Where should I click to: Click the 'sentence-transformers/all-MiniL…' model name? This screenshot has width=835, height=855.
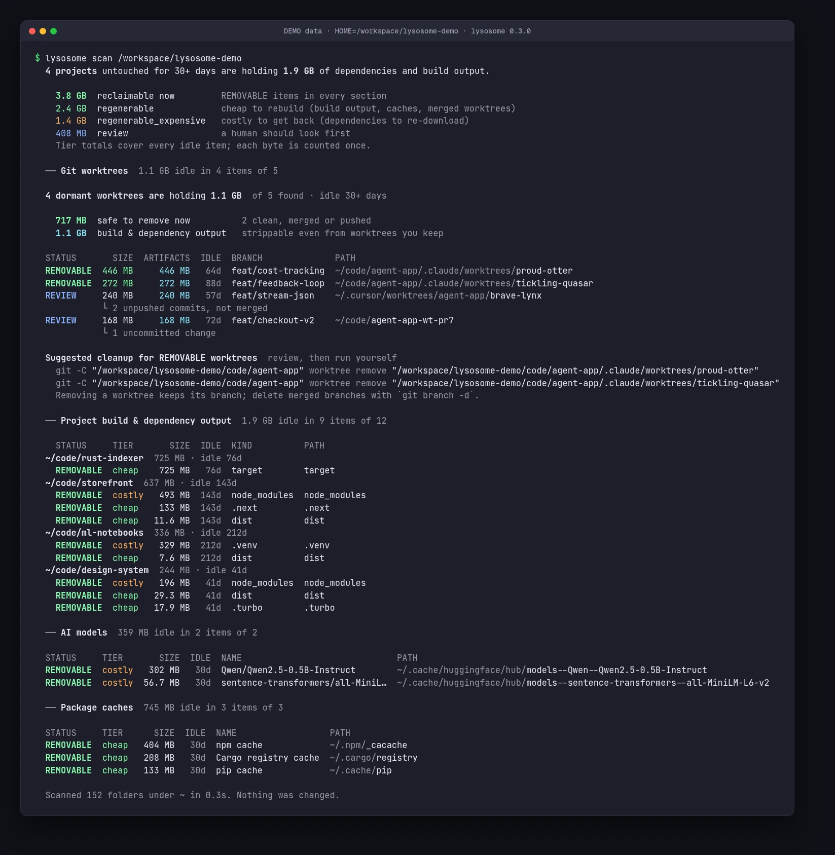(304, 683)
